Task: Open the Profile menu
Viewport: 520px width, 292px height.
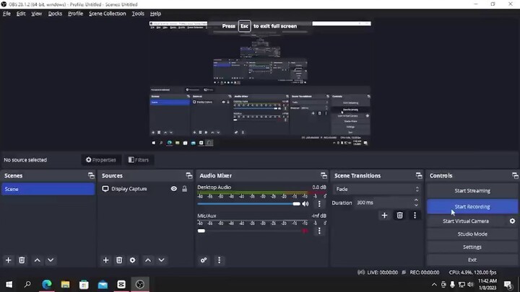Action: [x=76, y=14]
